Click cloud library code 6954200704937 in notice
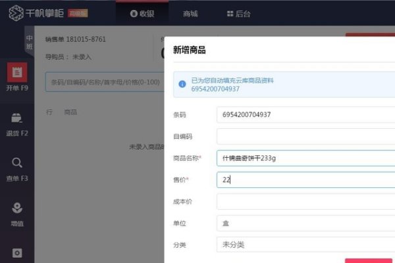 [215, 89]
